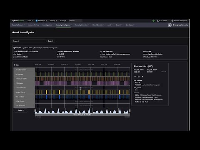Open the Cloud Security menu
This screenshot has height=150, width=200.
[x=98, y=25]
